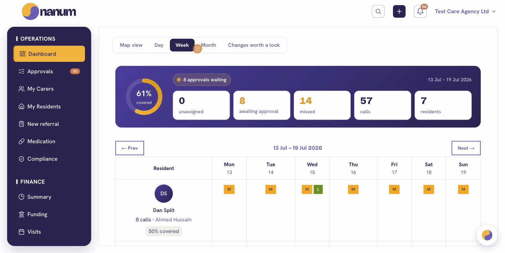Click the plus add button
Image resolution: width=505 pixels, height=253 pixels.
[x=399, y=12]
